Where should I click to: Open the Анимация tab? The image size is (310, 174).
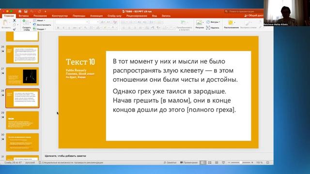(96, 16)
